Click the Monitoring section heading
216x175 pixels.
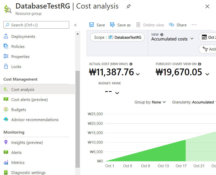click(14, 132)
